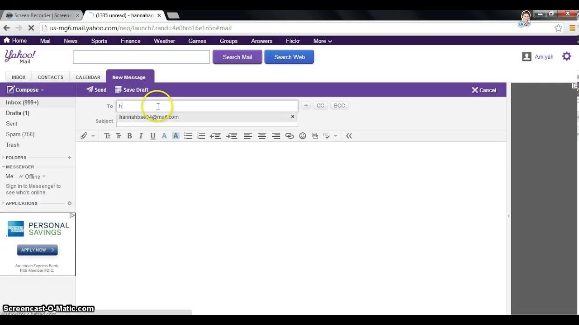The width and height of the screenshot is (579, 325).
Task: Open the Applications settings gear
Action: pyautogui.click(x=70, y=204)
